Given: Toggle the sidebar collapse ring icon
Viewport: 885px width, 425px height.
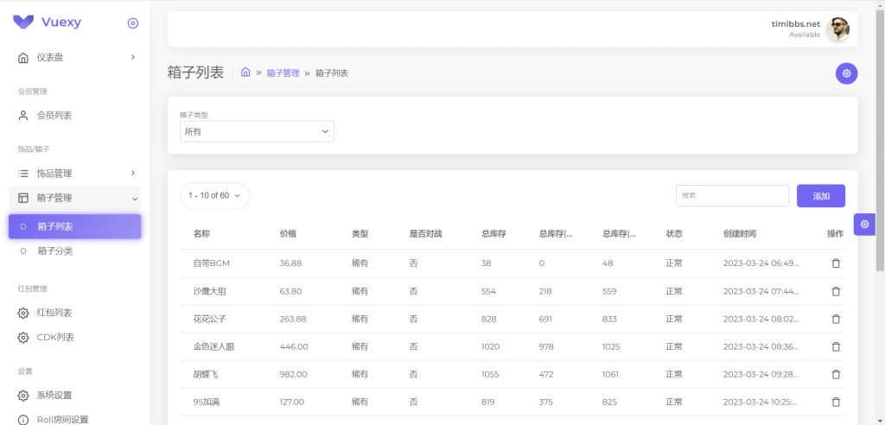Looking at the screenshot, I should click(133, 23).
